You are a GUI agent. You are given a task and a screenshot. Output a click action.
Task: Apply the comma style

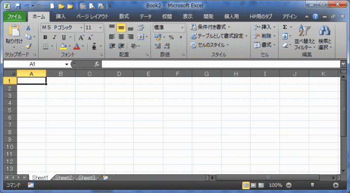pos(181,37)
